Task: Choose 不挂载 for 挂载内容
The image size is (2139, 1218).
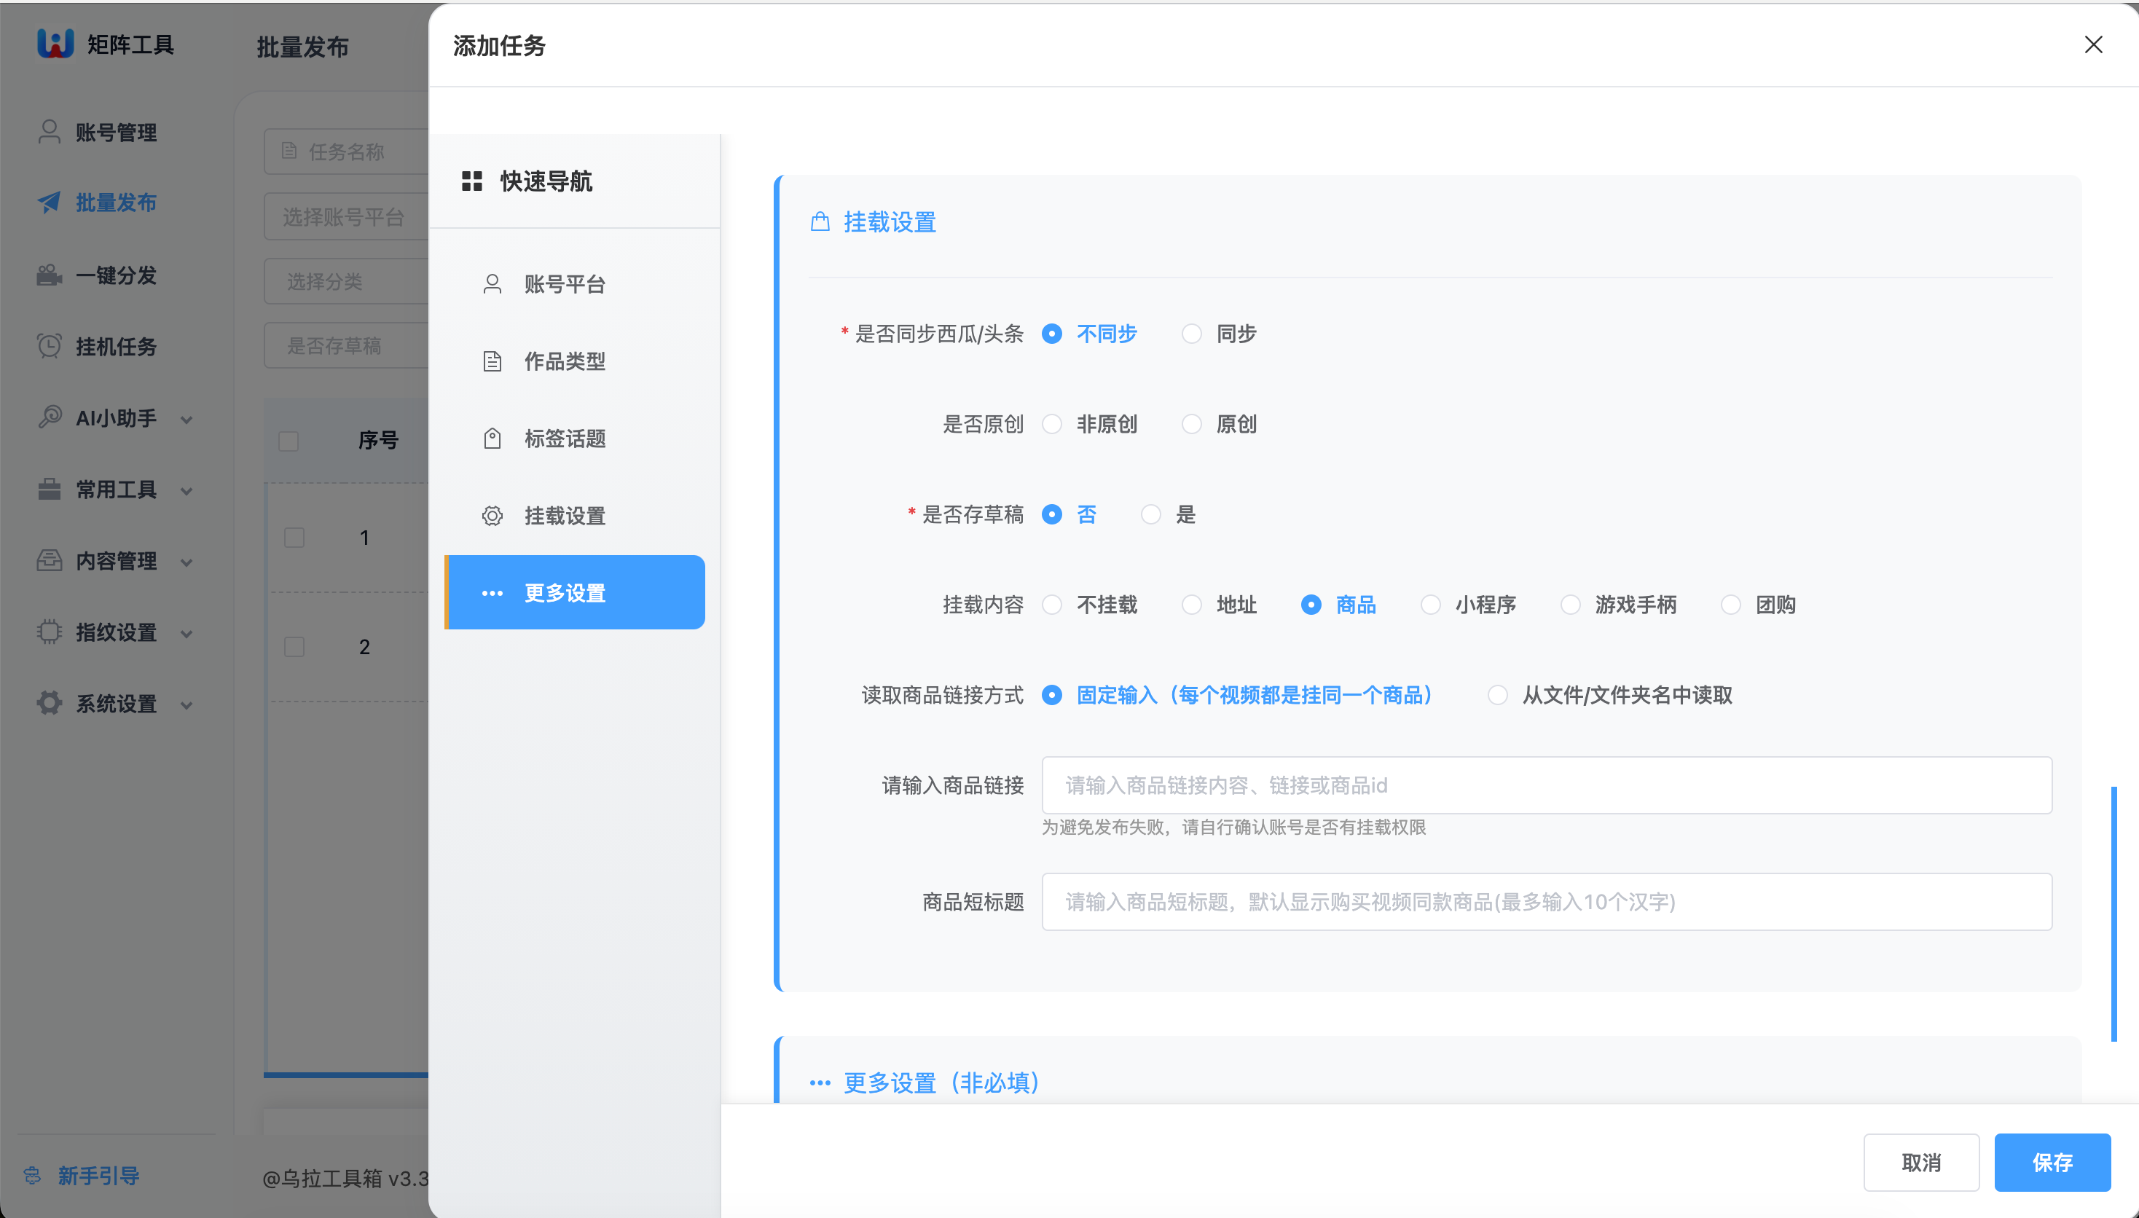Action: tap(1089, 605)
